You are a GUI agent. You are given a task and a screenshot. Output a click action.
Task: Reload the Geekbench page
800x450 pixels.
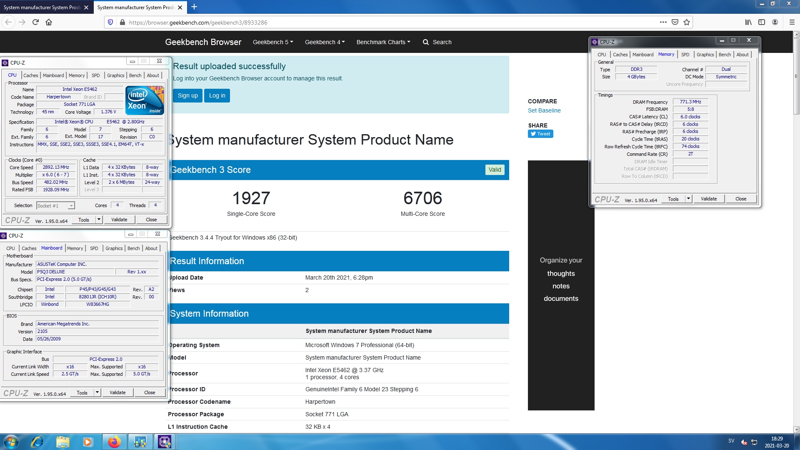pos(35,22)
